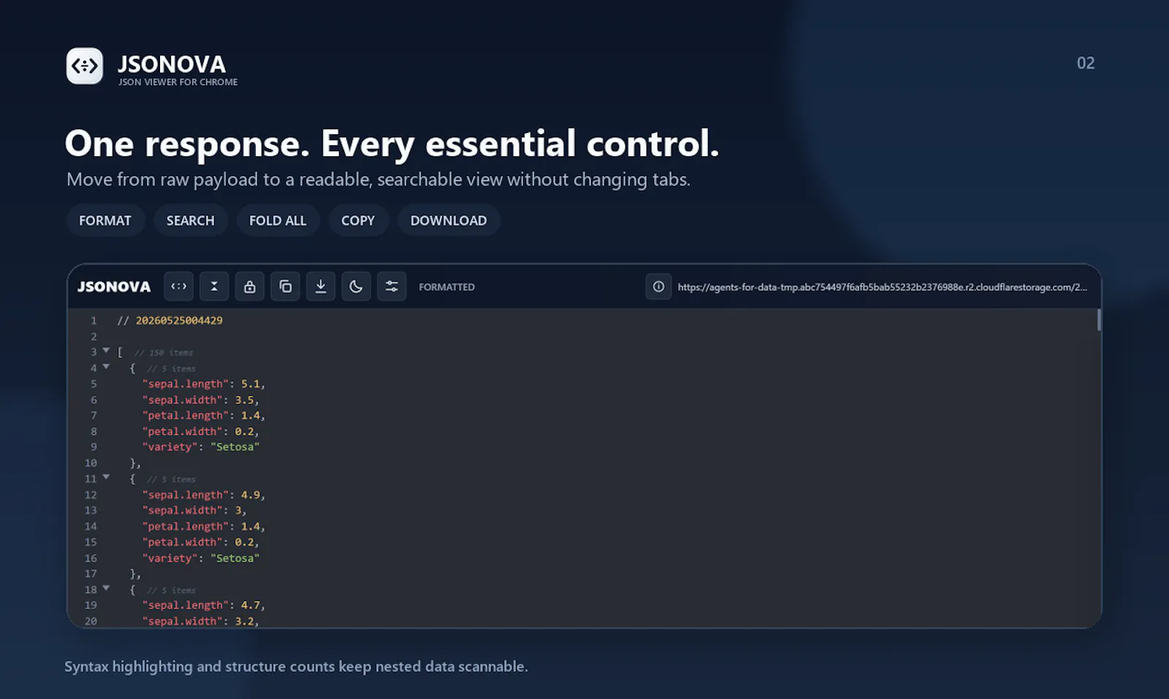Click "sepal.width": 3.2 on line 20
Image resolution: width=1169 pixels, height=699 pixels.
pyautogui.click(x=200, y=622)
